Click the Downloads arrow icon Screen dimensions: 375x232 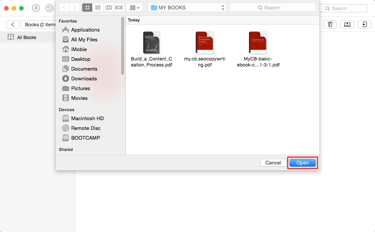(65, 78)
